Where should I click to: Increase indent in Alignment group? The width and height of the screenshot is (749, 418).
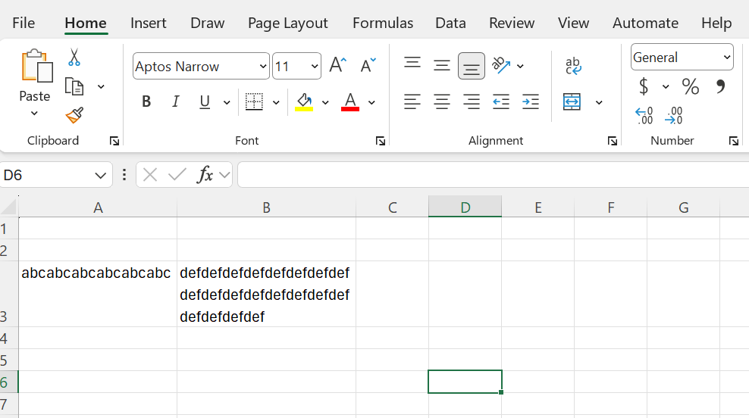click(x=531, y=101)
